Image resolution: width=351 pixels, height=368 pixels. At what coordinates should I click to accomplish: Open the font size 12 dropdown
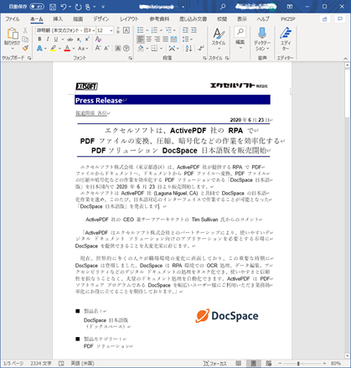(x=111, y=30)
